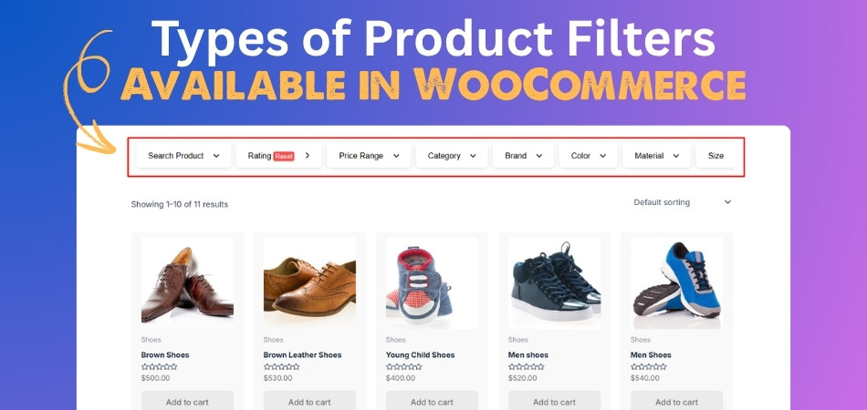Click Shoes category link above Men Shoes $540
Image resolution: width=867 pixels, height=410 pixels.
point(641,340)
